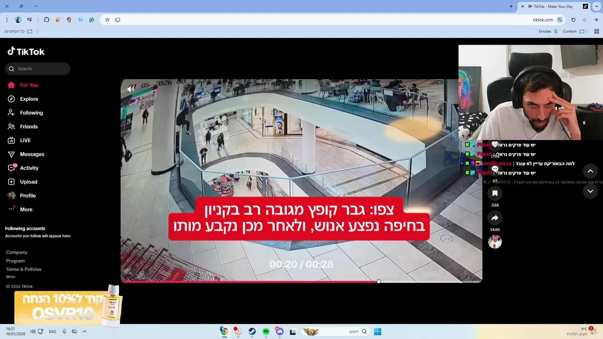Open Terms & Policies footer section
The width and height of the screenshot is (603, 339).
24,269
